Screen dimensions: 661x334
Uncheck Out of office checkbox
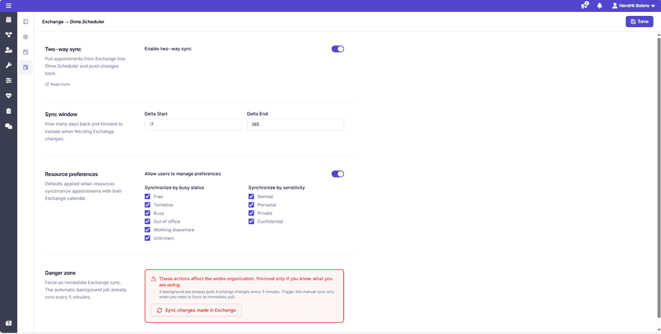click(x=147, y=222)
